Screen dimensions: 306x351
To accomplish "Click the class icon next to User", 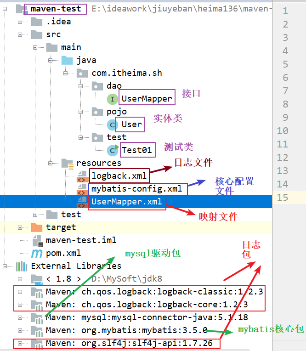I will (112, 125).
